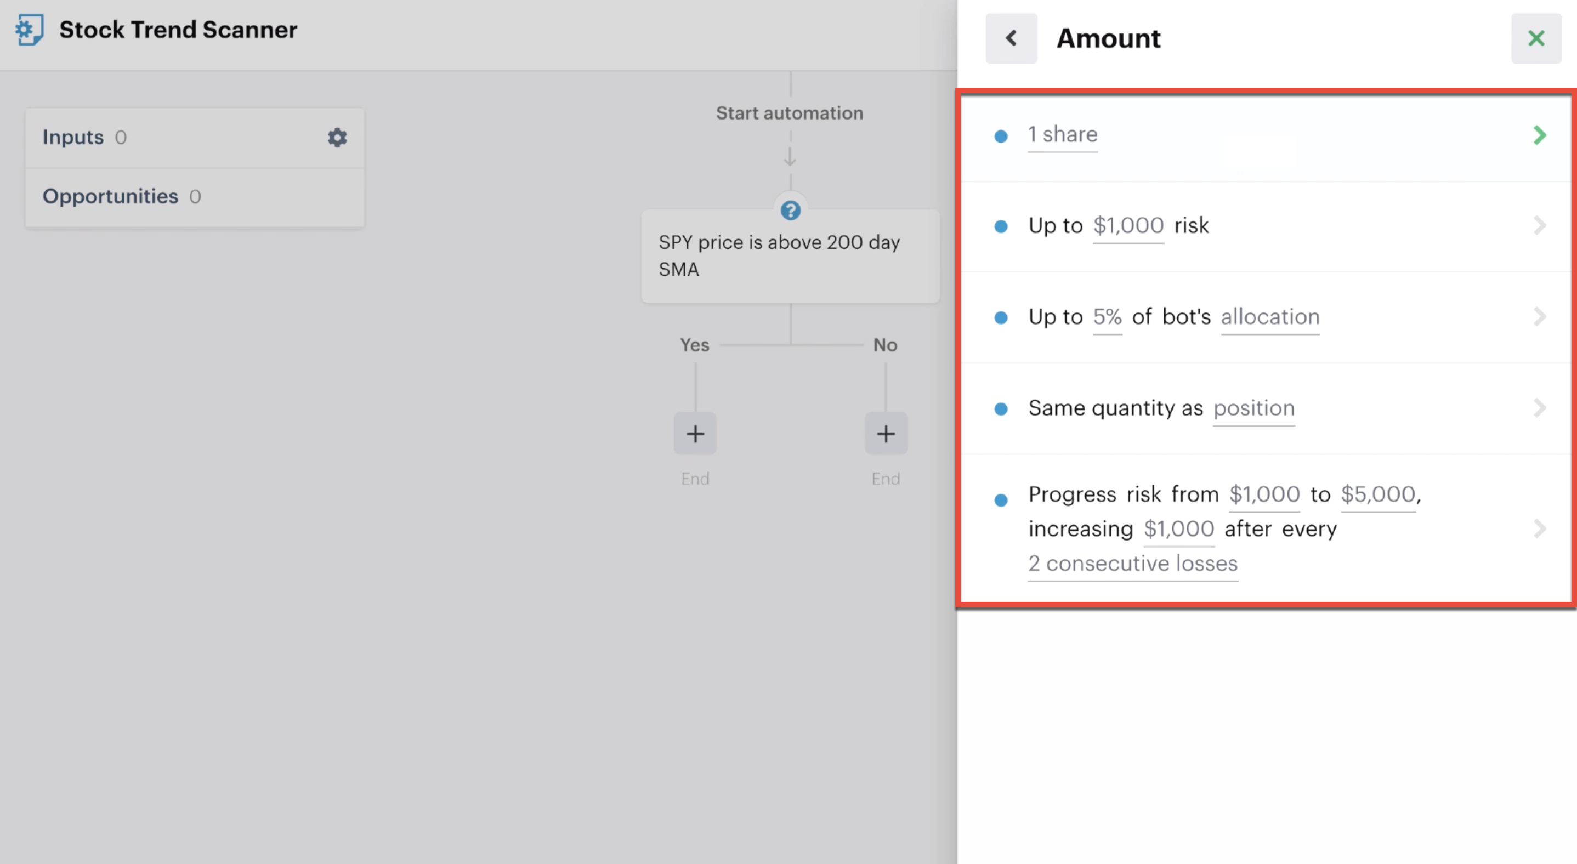The image size is (1577, 864).
Task: Click the 'Yes' branch label
Action: [x=694, y=345]
